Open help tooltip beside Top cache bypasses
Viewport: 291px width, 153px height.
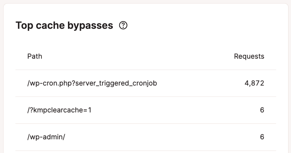pos(123,25)
